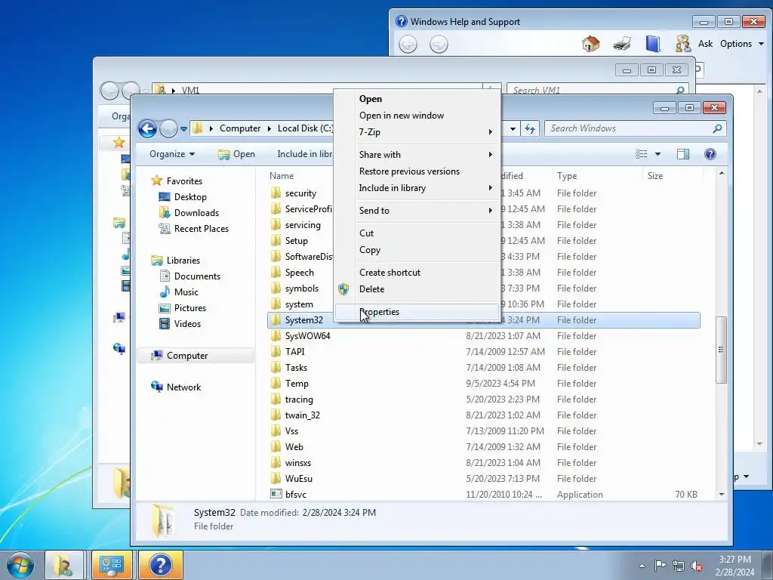Click Browse Help book icon
773x580 pixels.
653,44
